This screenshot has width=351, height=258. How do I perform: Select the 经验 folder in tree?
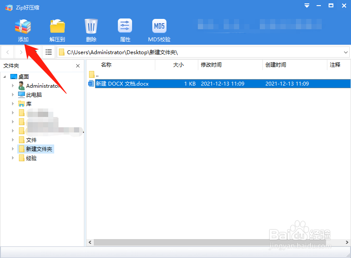tap(31, 158)
